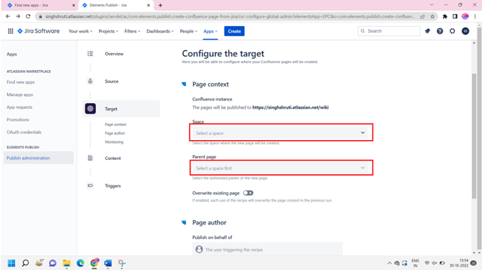Reload the page with refresh icon

click(28, 16)
